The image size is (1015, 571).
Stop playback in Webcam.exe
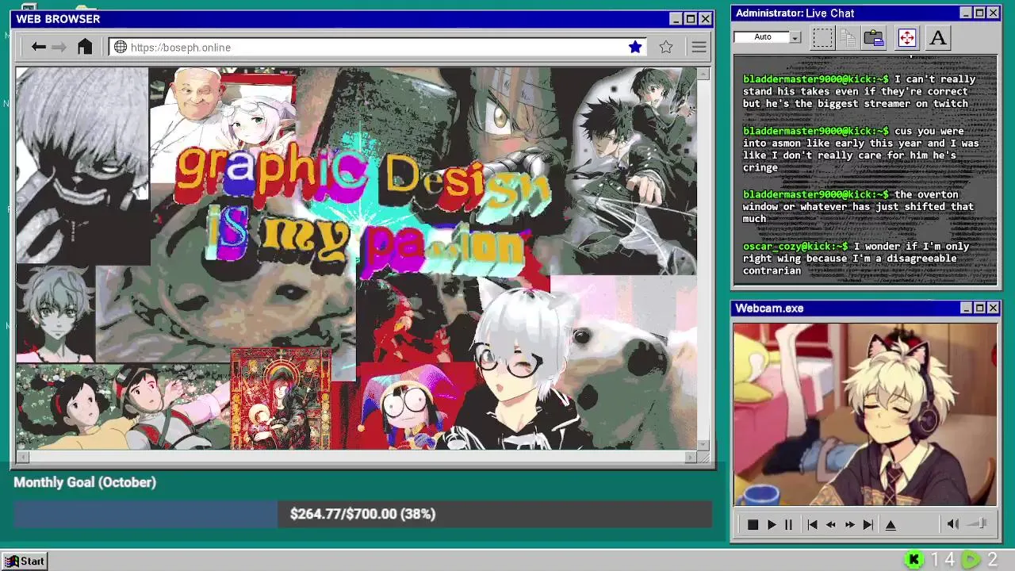pyautogui.click(x=753, y=524)
